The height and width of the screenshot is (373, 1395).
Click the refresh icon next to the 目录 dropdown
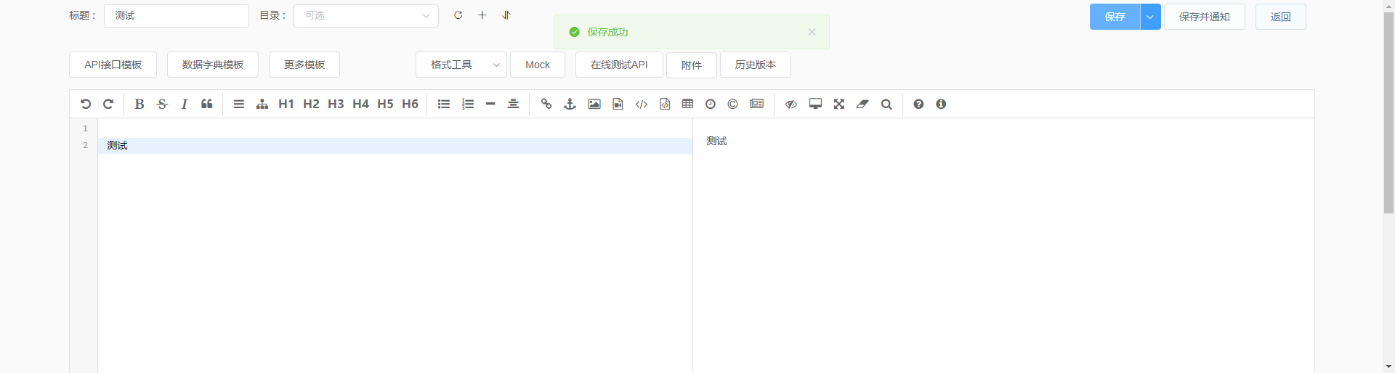pyautogui.click(x=458, y=15)
